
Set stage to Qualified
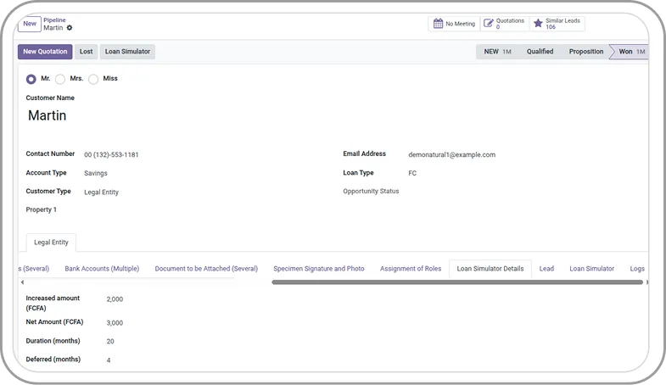[x=540, y=52]
